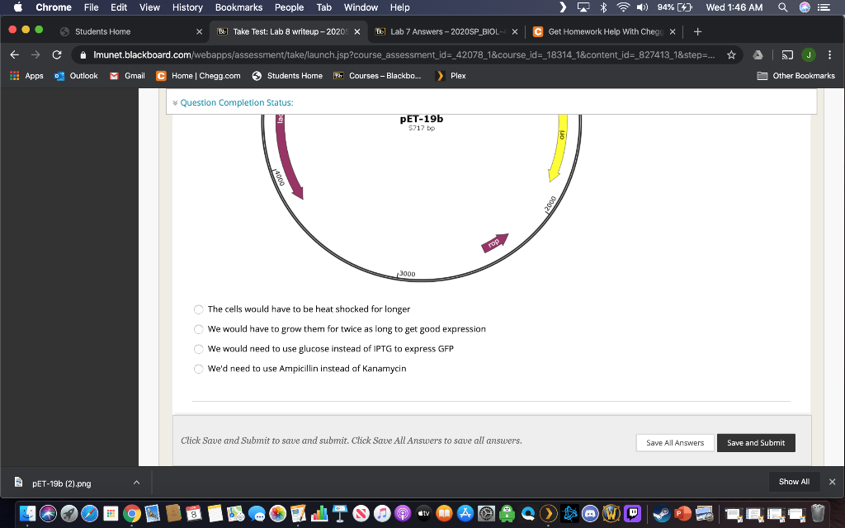
Task: Open Other Bookmarks dropdown
Action: pyautogui.click(x=796, y=75)
